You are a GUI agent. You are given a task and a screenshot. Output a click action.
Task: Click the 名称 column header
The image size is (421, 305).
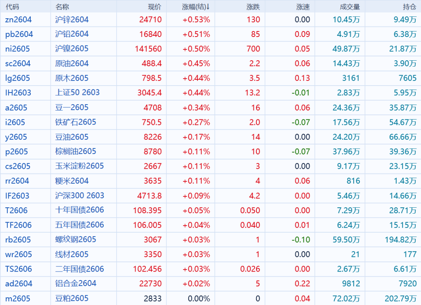coord(62,7)
